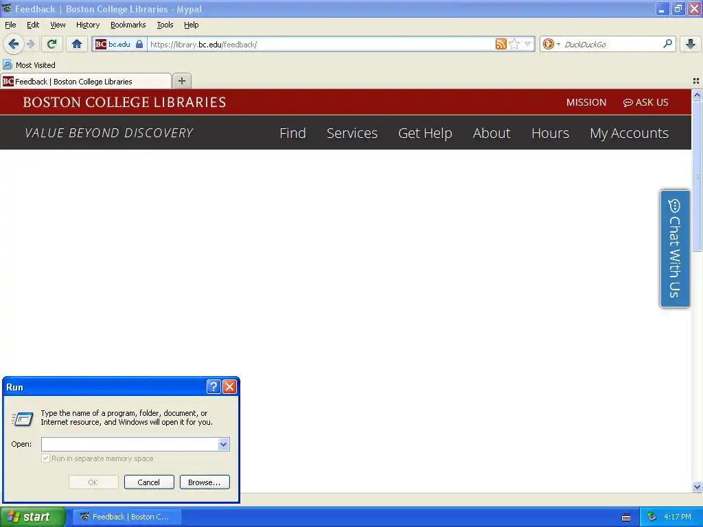Image resolution: width=703 pixels, height=527 pixels.
Task: Open the Hours navigation item
Action: click(x=550, y=133)
